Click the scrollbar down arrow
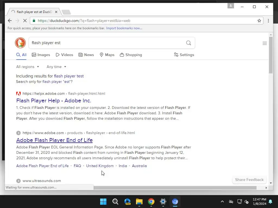The width and height of the screenshot is (278, 208). point(271,183)
